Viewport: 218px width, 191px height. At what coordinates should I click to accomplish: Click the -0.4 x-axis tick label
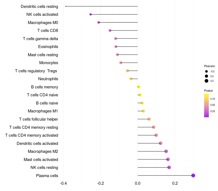[63, 183]
